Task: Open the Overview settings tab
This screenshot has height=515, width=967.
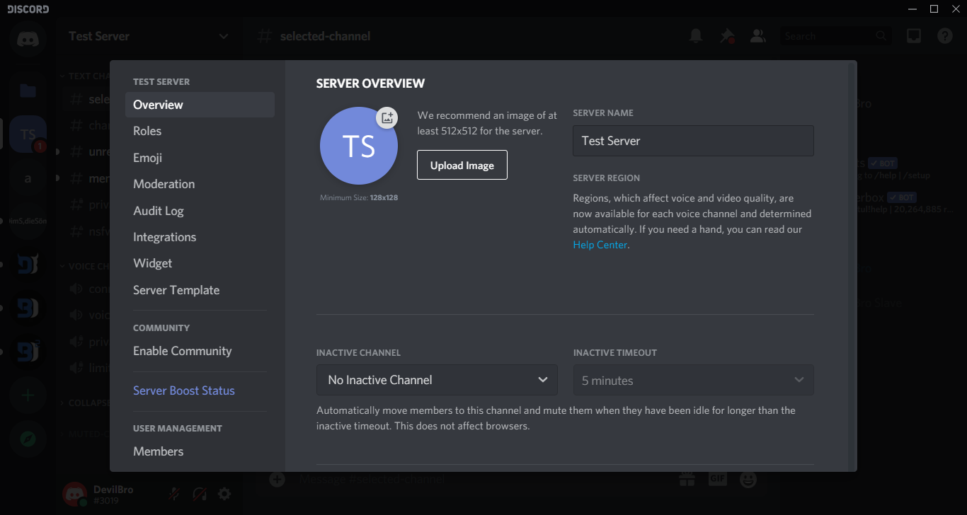Action: click(x=200, y=105)
